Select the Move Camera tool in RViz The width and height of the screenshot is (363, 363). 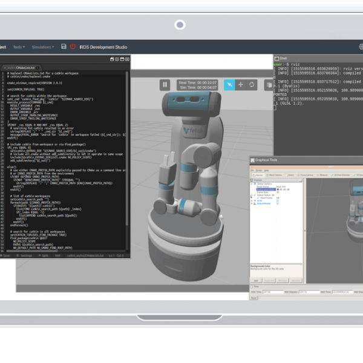pos(274,175)
